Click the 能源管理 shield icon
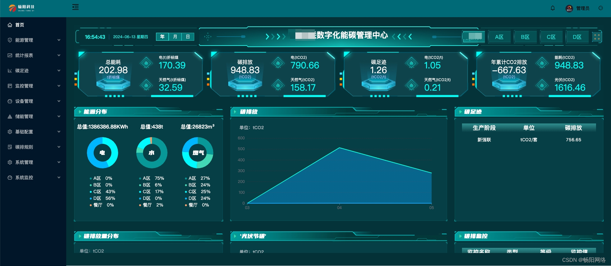Screen dimensions: 611x266 (x=10, y=40)
